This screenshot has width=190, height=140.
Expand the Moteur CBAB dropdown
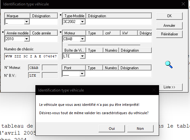tap(82, 39)
